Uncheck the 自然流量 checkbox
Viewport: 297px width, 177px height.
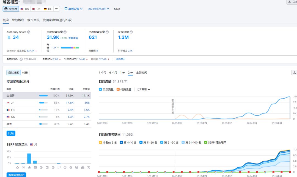pos(100,89)
